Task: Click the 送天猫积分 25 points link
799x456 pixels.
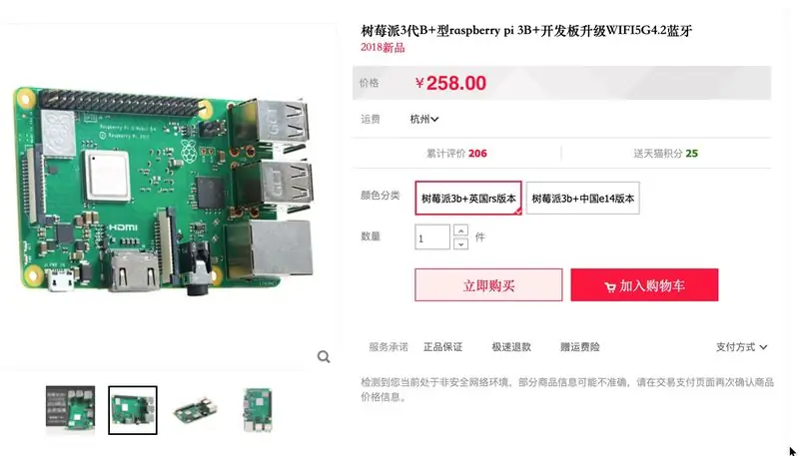Action: 665,154
